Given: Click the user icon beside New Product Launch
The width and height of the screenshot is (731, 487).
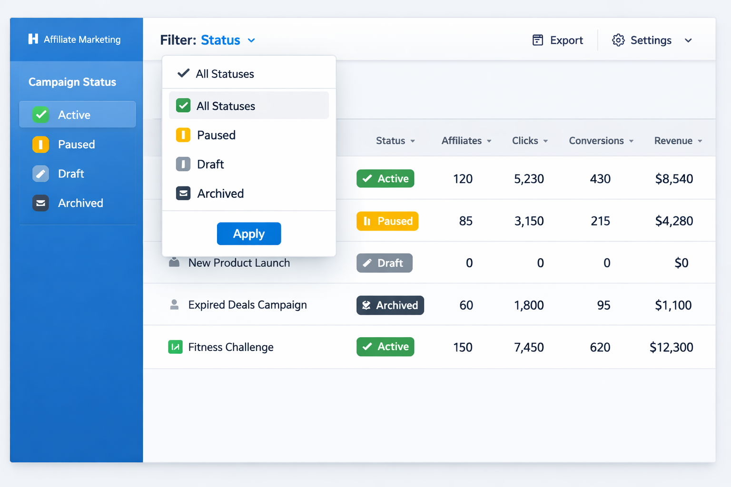Looking at the screenshot, I should pos(174,263).
